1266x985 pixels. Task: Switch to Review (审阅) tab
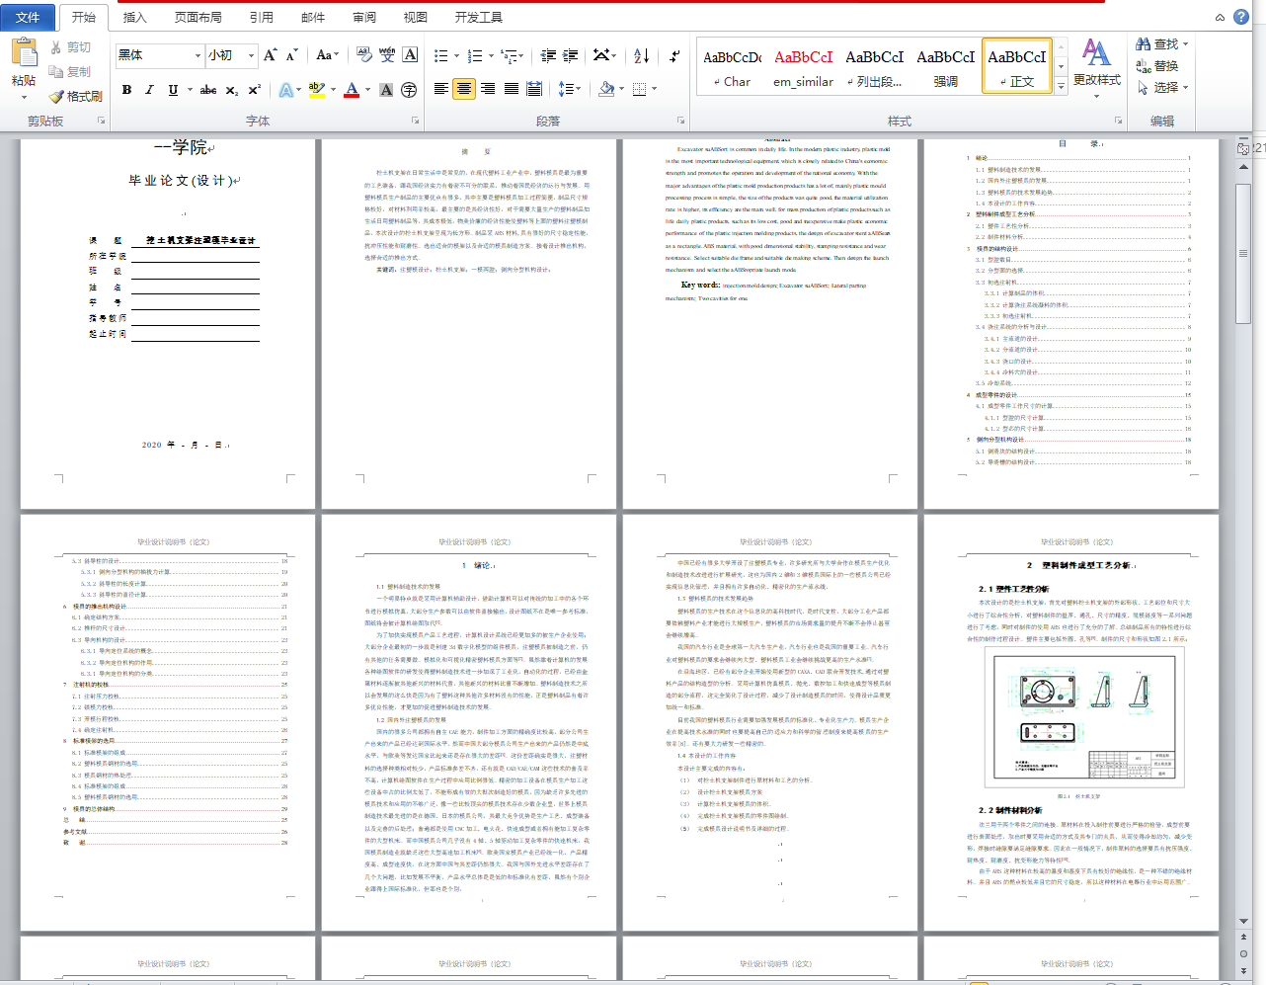[x=363, y=17]
